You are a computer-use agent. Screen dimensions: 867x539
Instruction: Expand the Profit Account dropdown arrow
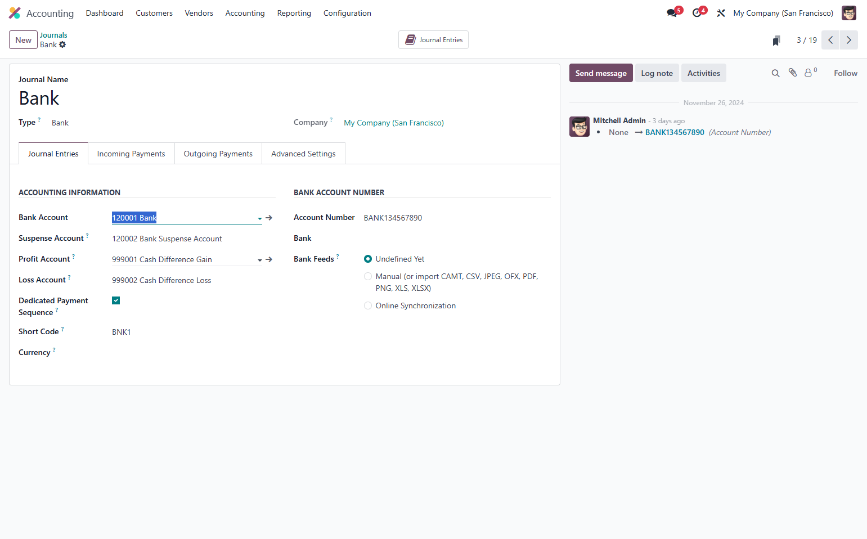click(259, 260)
